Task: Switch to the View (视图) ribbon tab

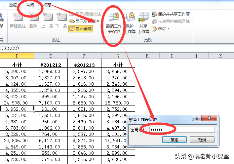Action: (47, 5)
